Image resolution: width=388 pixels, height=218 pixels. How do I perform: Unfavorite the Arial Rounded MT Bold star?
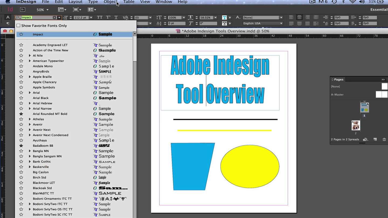[x=21, y=114]
